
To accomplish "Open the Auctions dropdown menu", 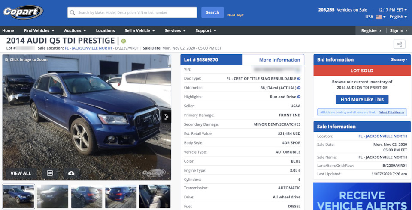I will (75, 31).
